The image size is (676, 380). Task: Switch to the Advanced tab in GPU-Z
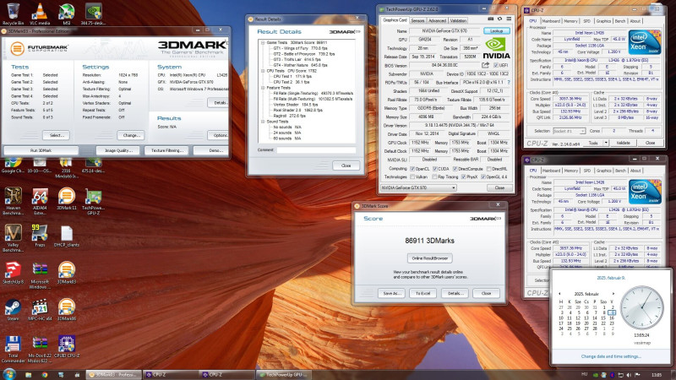pyautogui.click(x=437, y=20)
